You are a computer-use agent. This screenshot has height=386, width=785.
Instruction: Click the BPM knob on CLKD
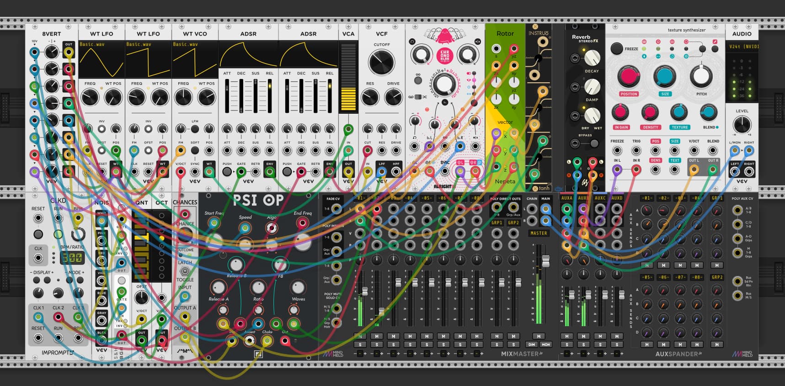pyautogui.click(x=78, y=234)
